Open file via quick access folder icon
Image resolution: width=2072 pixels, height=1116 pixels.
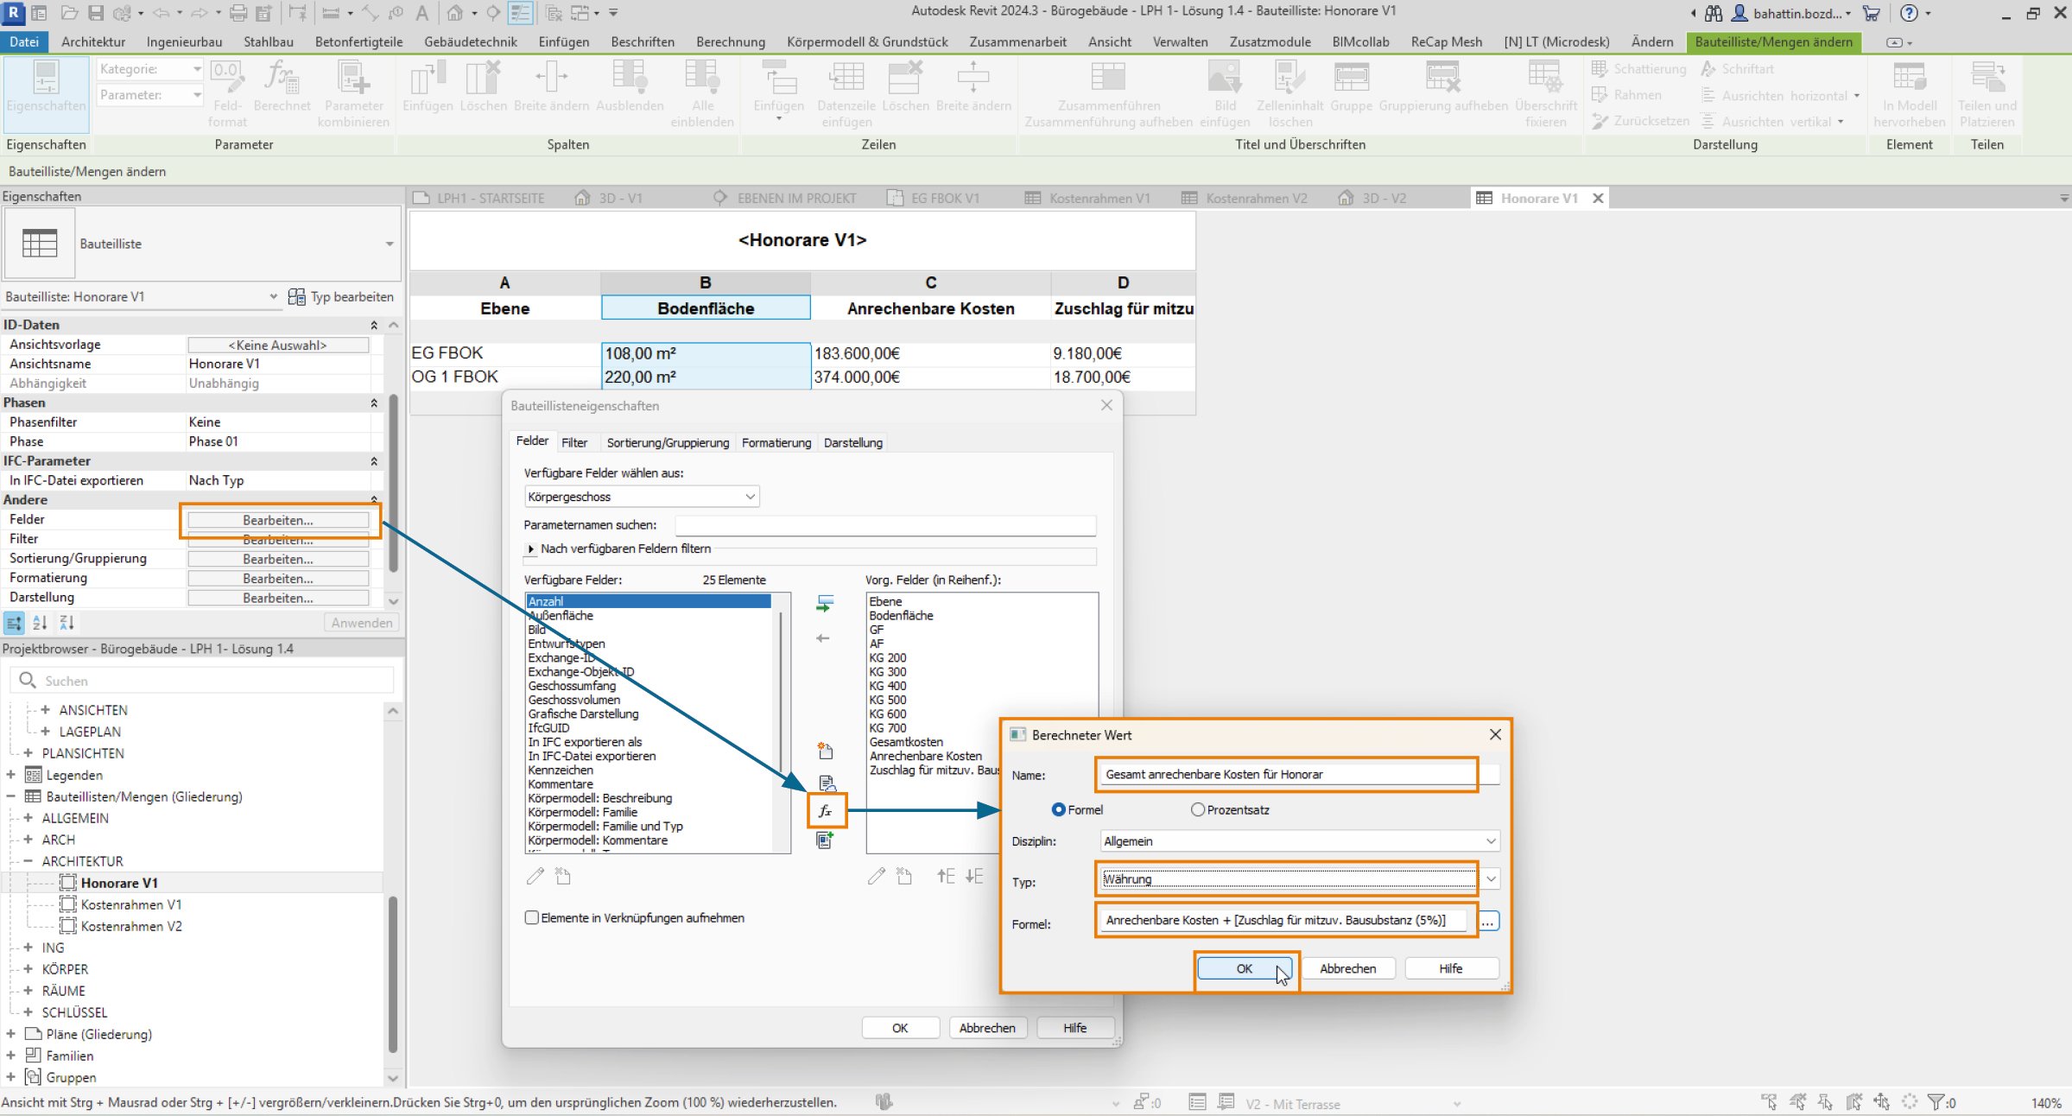[70, 13]
